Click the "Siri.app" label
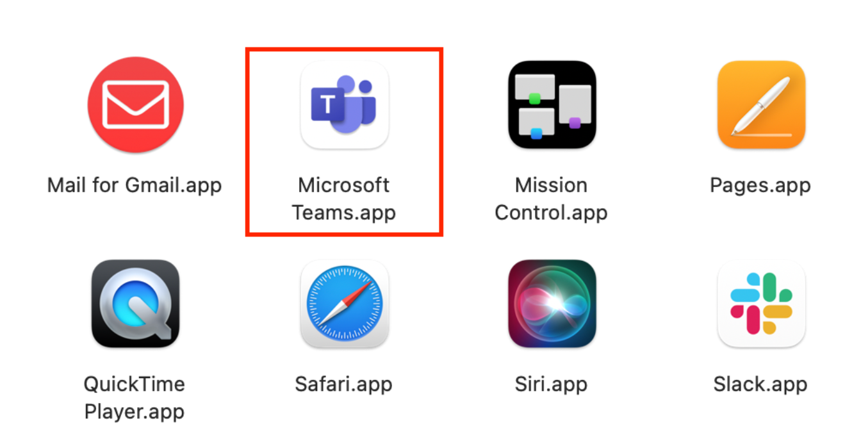 551,384
